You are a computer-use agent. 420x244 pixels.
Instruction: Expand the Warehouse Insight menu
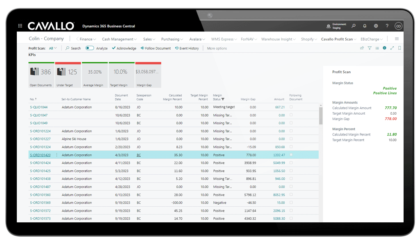tap(278, 39)
